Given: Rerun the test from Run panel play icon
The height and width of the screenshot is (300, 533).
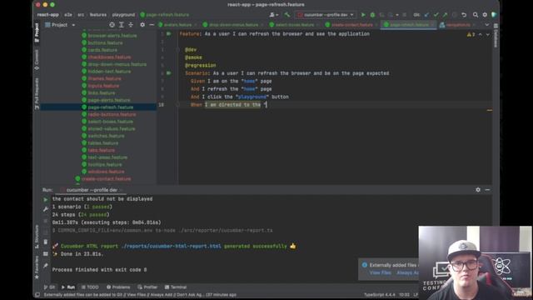Looking at the screenshot, I should click(x=46, y=200).
